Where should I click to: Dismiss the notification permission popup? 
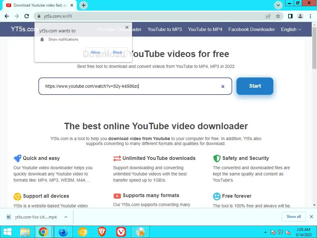[x=127, y=27]
